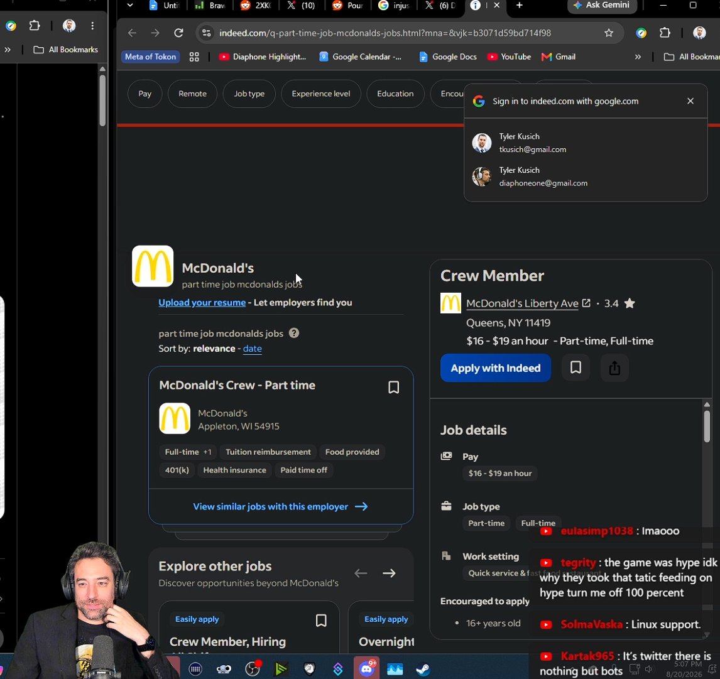
Task: Click Upload your resume link
Action: pyautogui.click(x=202, y=303)
